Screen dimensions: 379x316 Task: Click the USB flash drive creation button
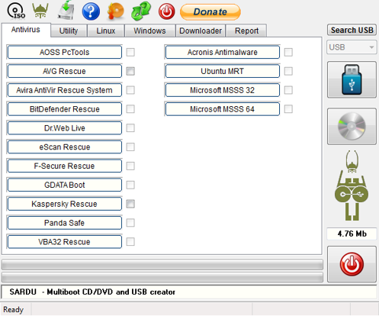352,79
